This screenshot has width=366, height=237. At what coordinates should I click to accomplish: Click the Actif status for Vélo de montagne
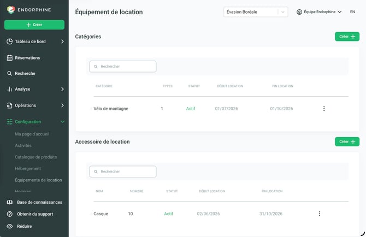tap(191, 109)
